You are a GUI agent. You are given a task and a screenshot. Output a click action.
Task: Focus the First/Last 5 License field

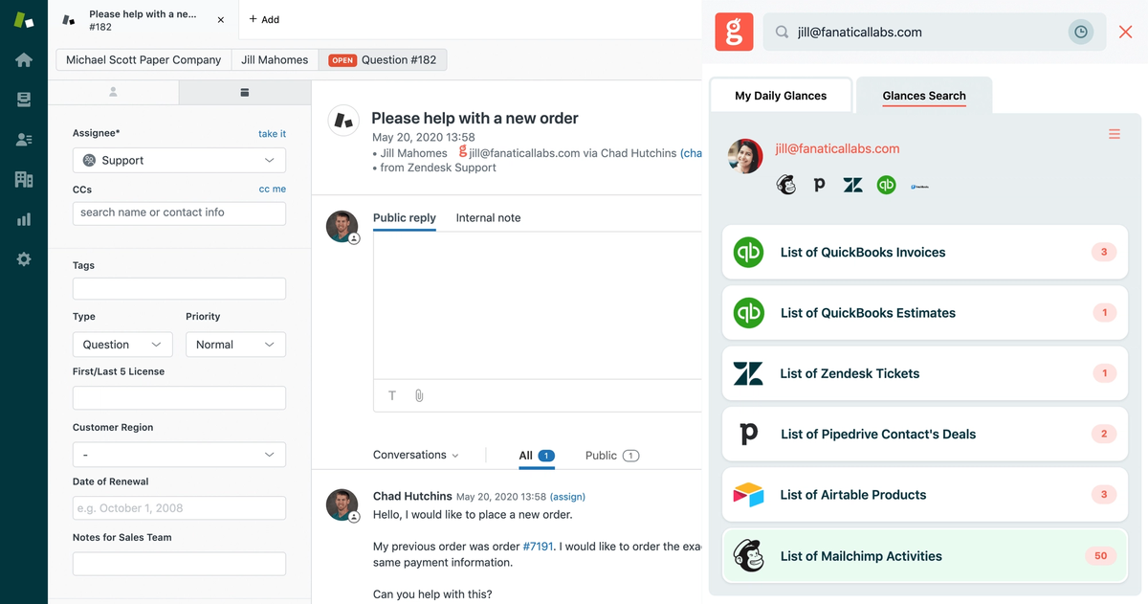click(179, 398)
